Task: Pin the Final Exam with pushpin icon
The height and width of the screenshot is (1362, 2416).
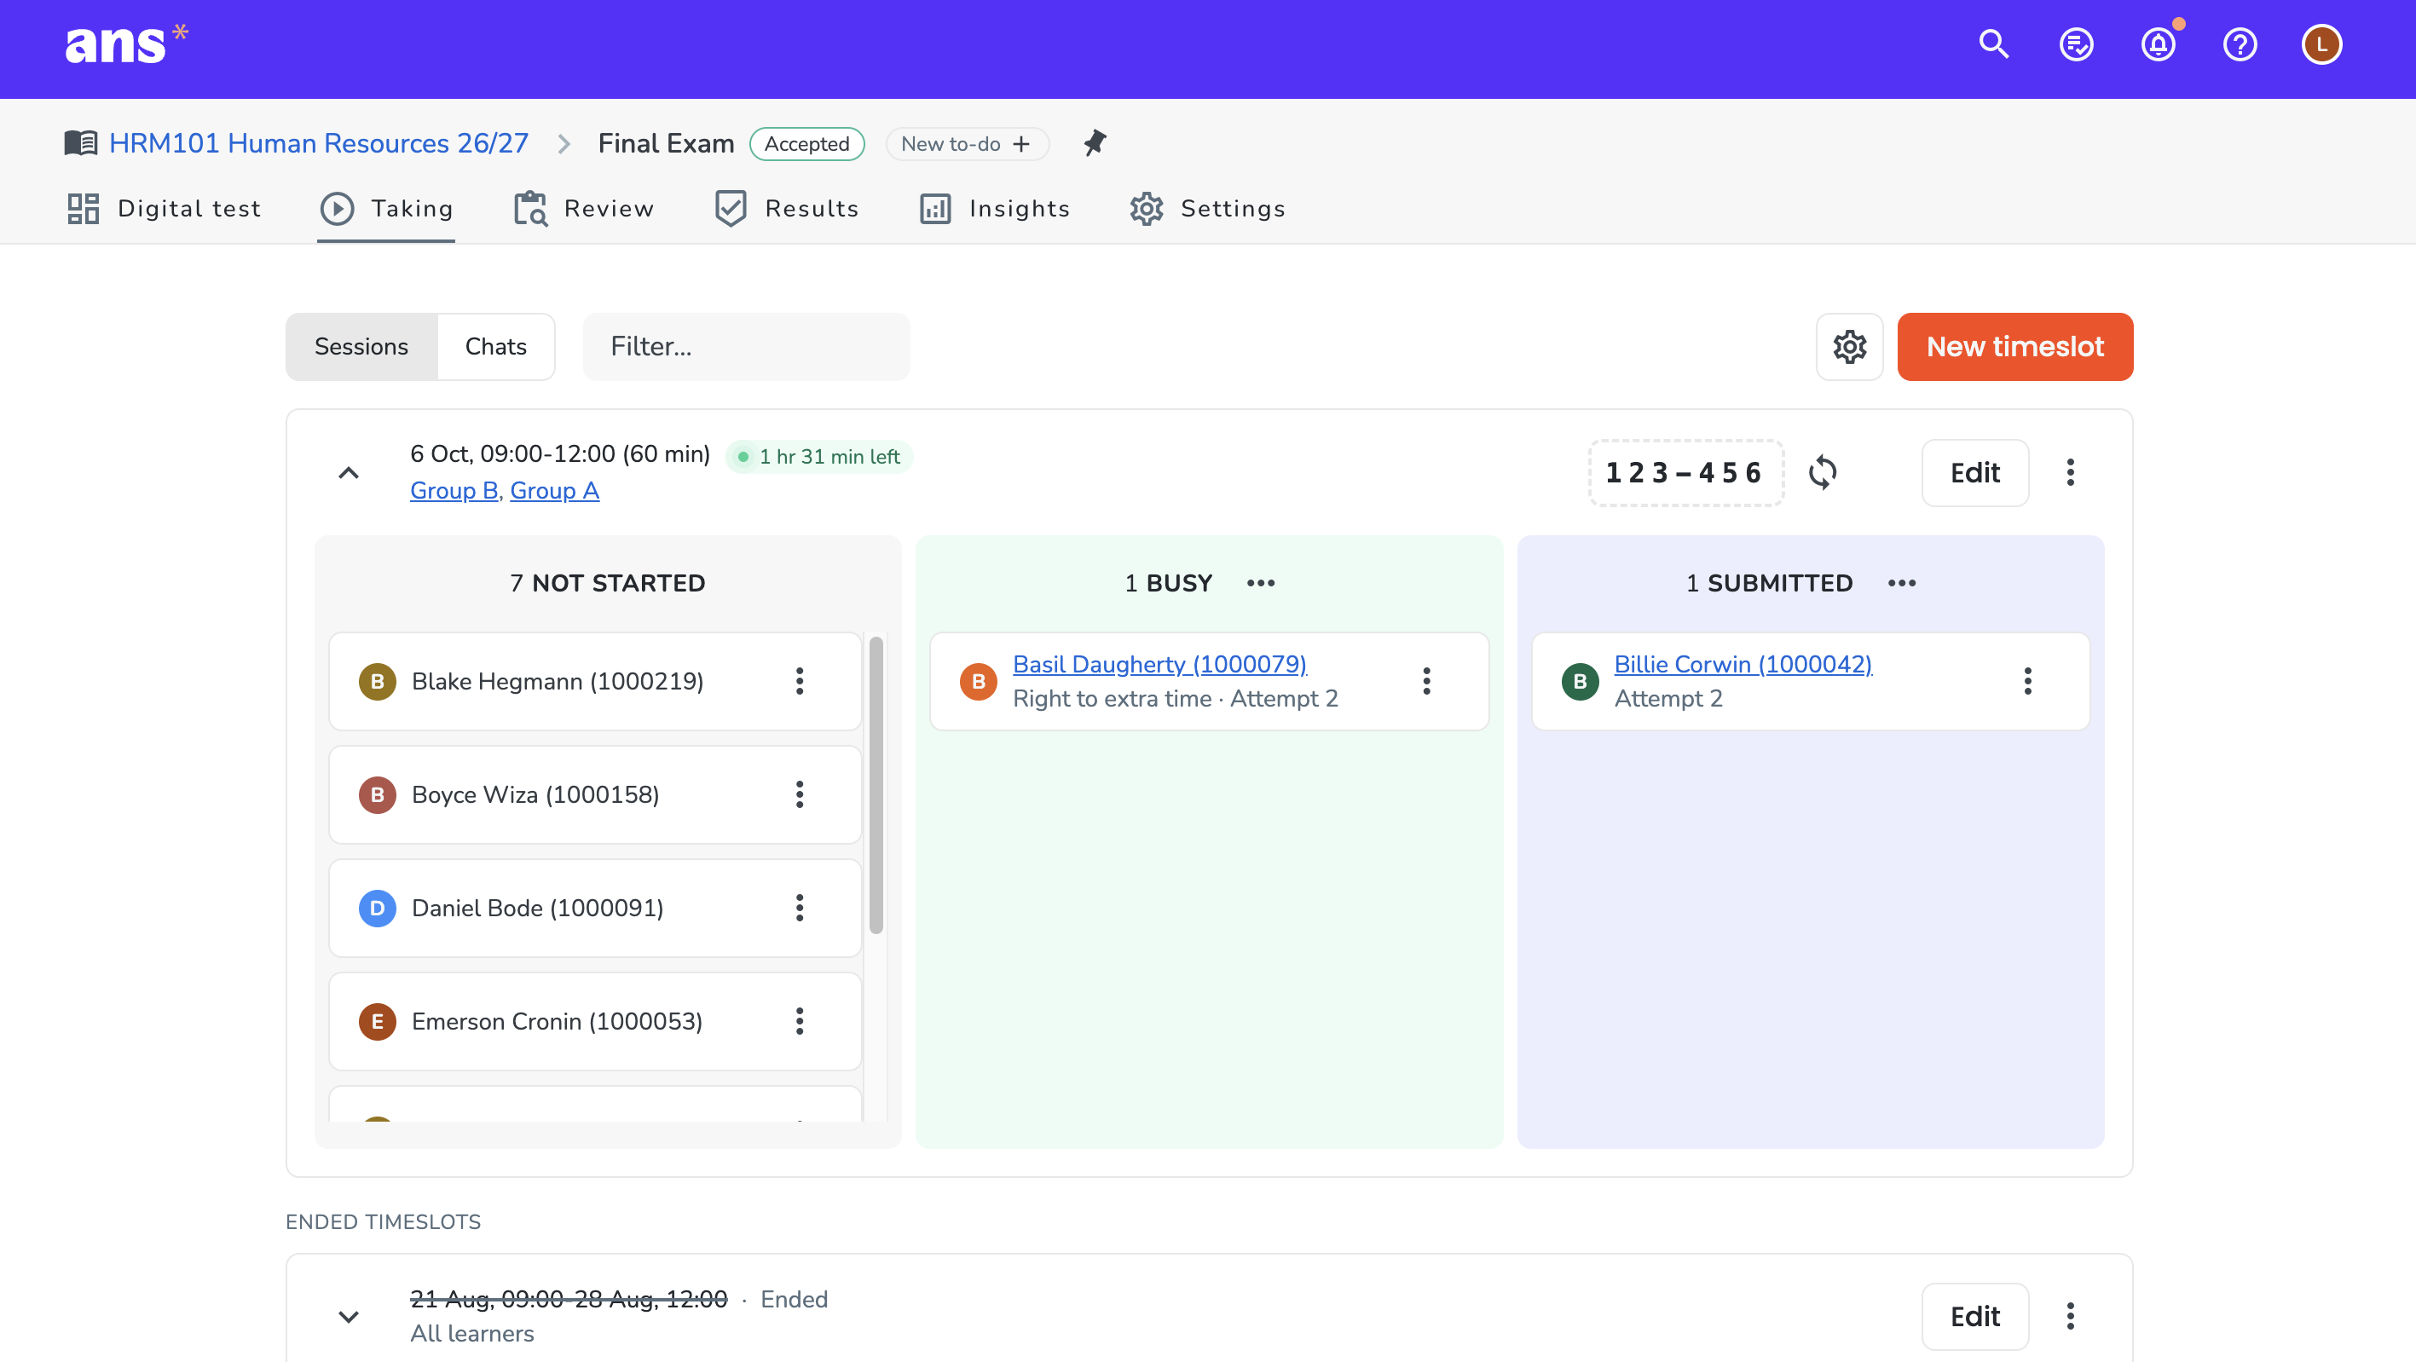Action: [x=1095, y=143]
